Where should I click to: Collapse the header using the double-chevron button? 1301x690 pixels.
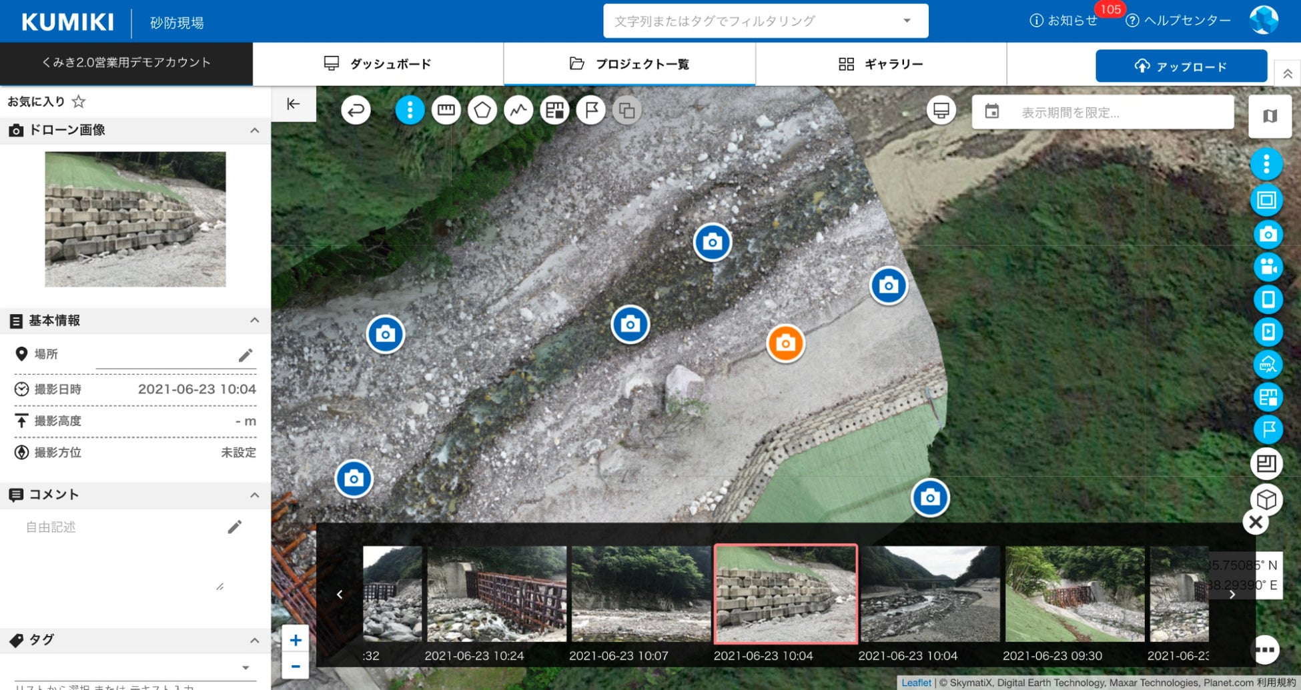click(1288, 73)
